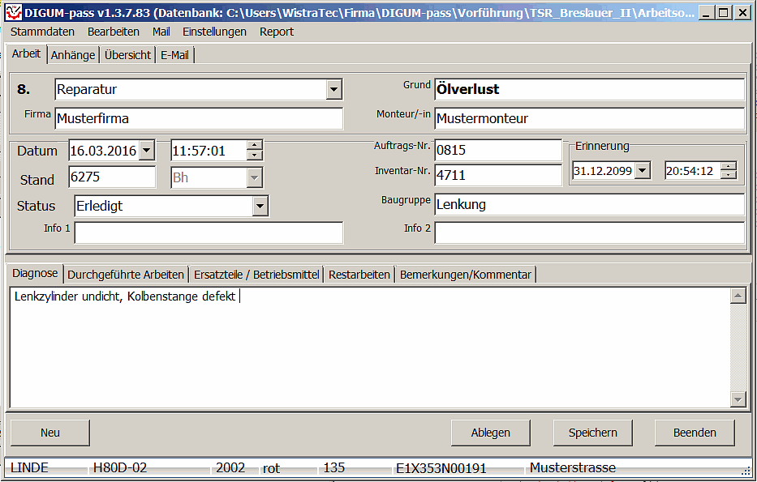Switch to the Übersicht tab
Viewport: 757px width, 482px height.
pos(127,55)
